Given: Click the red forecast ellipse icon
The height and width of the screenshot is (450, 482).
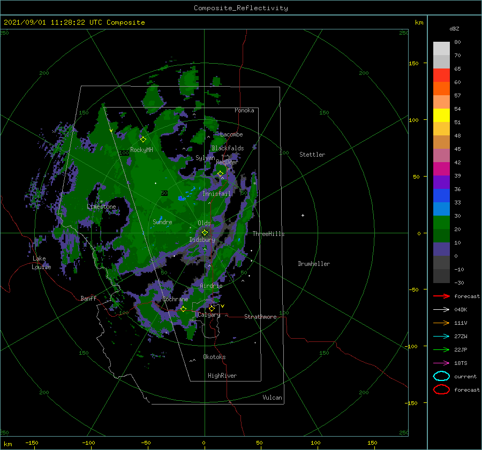Looking at the screenshot, I should coord(441,390).
